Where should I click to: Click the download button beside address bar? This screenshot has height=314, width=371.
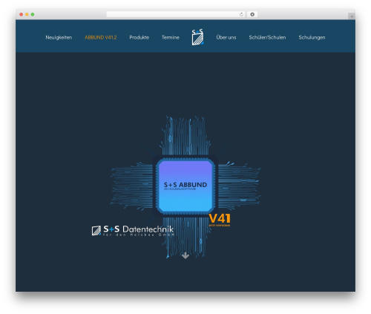click(252, 14)
